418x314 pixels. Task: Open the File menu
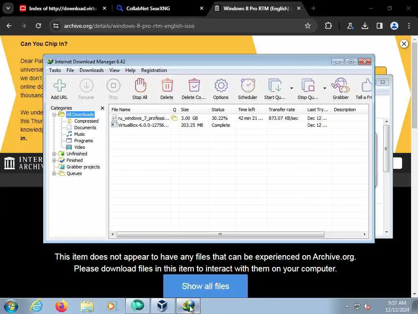click(x=70, y=70)
